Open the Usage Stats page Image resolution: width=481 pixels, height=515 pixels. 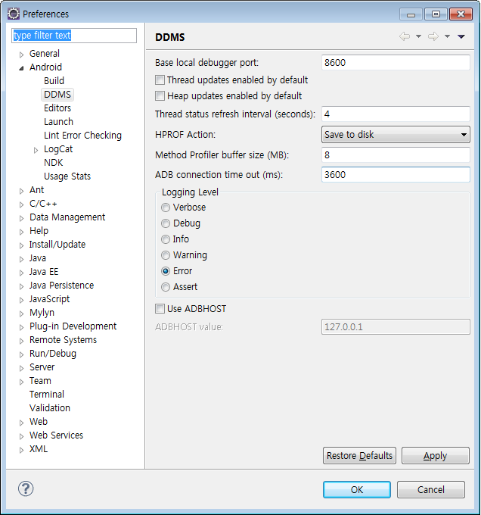click(67, 176)
